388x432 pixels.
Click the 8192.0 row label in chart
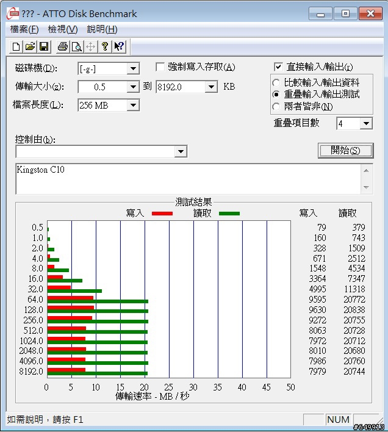pyautogui.click(x=31, y=372)
